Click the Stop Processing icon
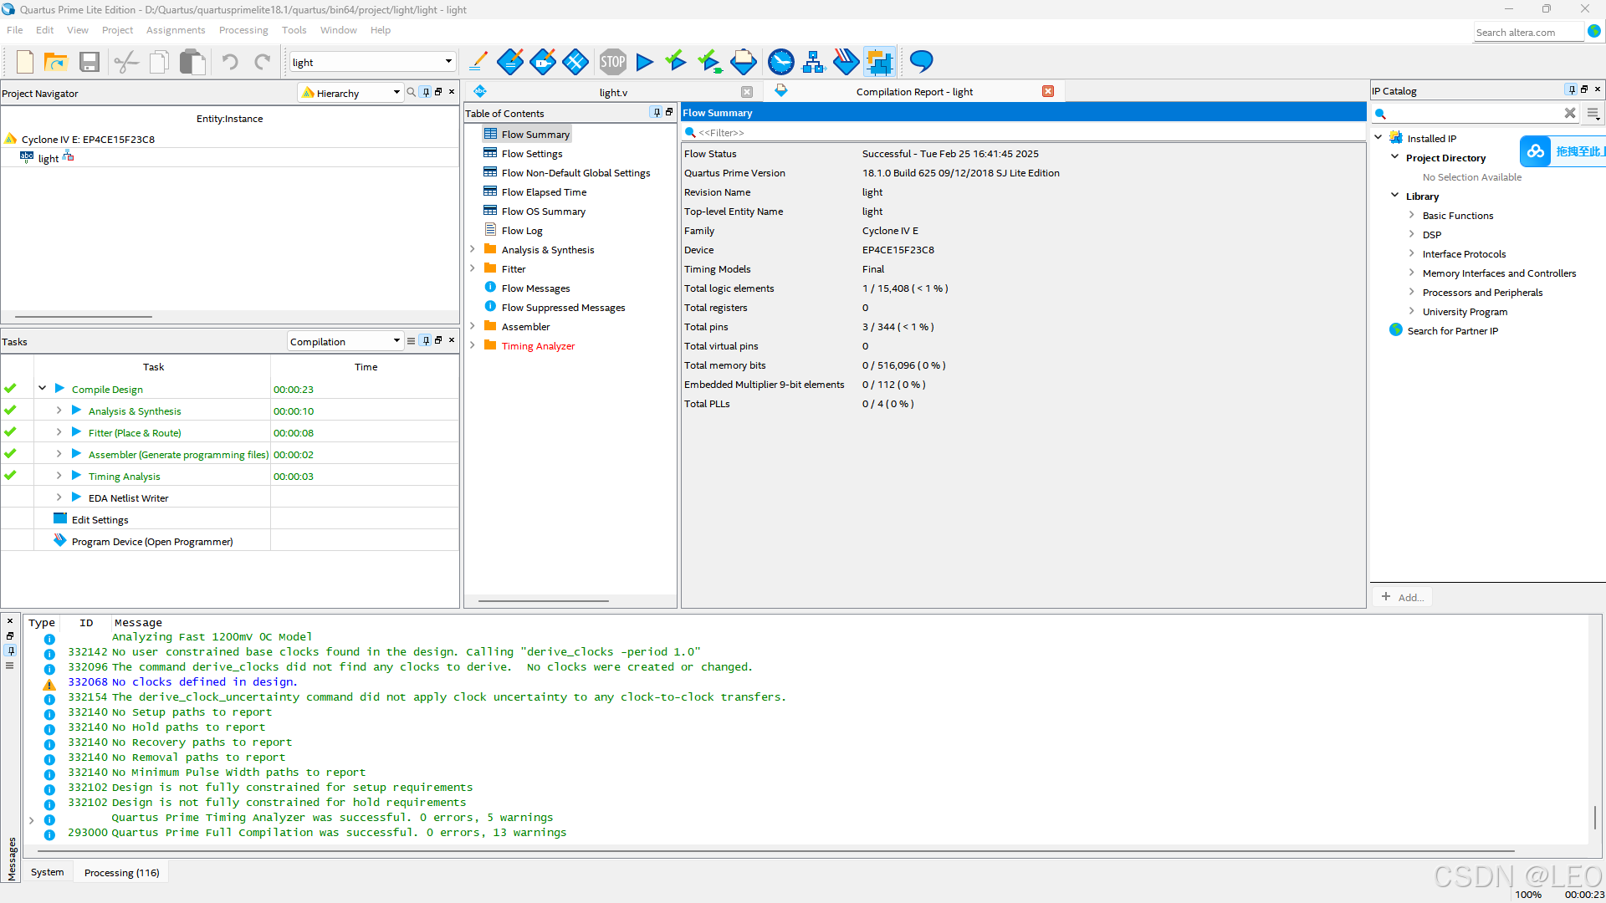Viewport: 1606px width, 903px height. pos(612,62)
